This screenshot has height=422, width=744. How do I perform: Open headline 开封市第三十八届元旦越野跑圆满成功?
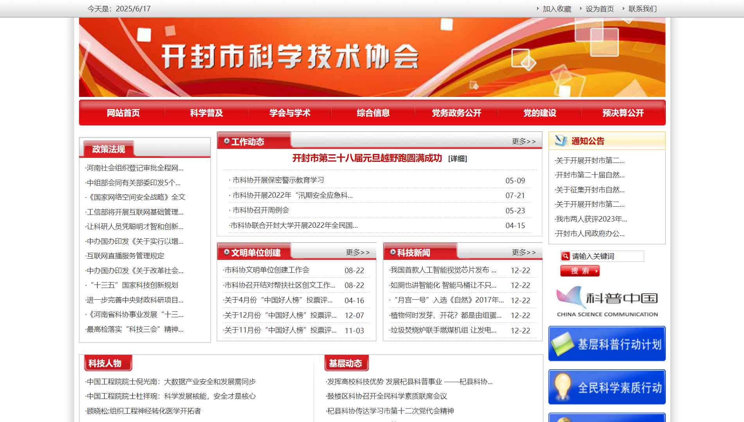367,158
